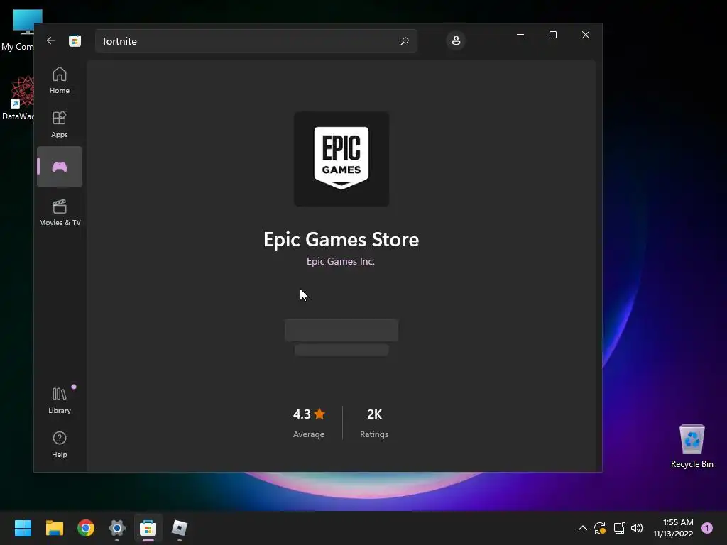Open Roblox from the taskbar

tap(180, 528)
